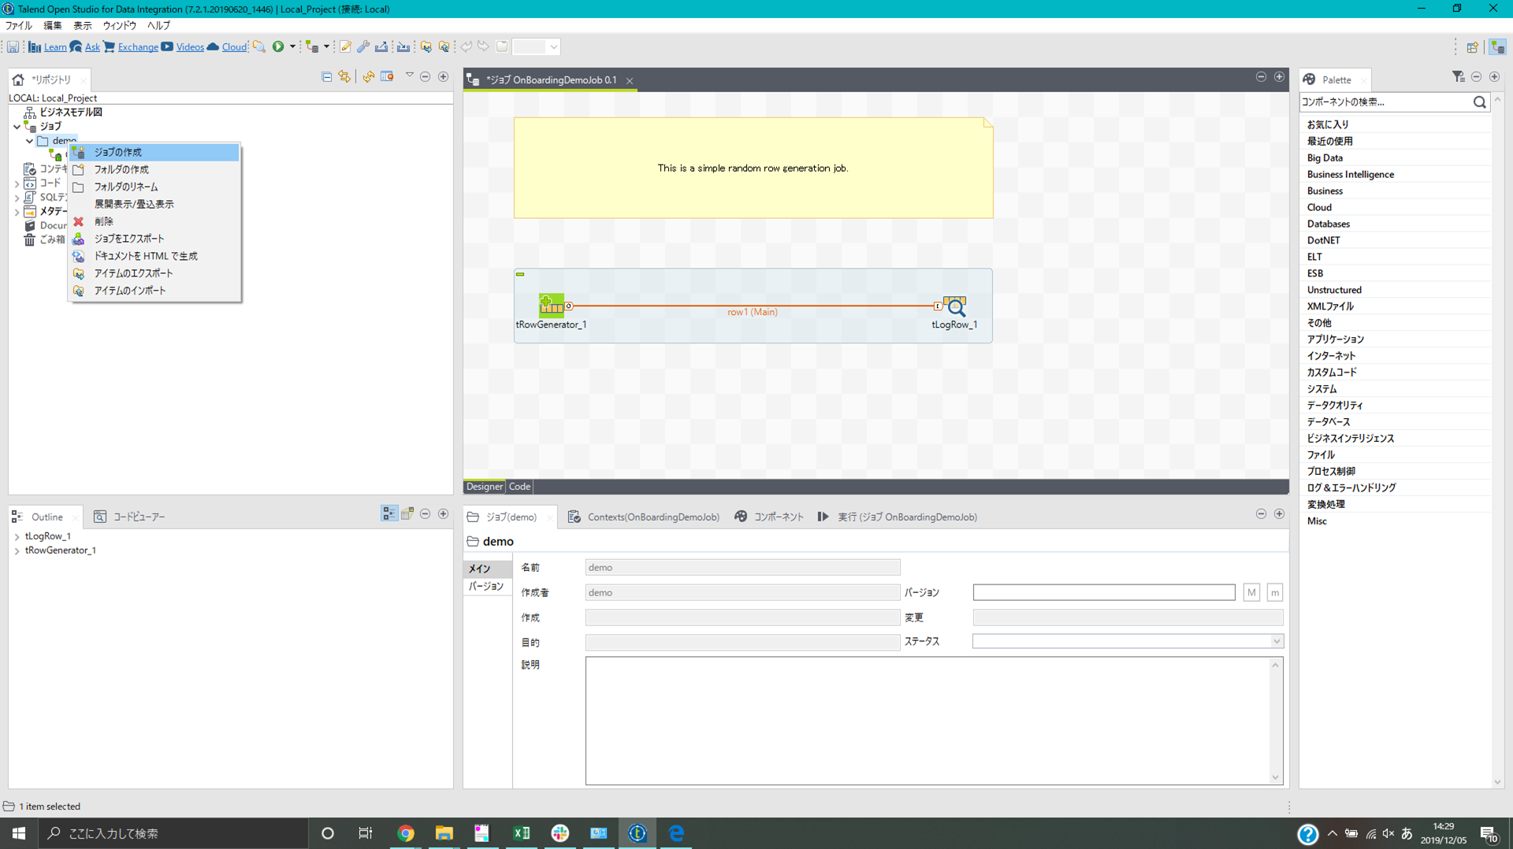Open the ステータス dropdown
Screen dimensions: 1513x849
click(x=1128, y=641)
